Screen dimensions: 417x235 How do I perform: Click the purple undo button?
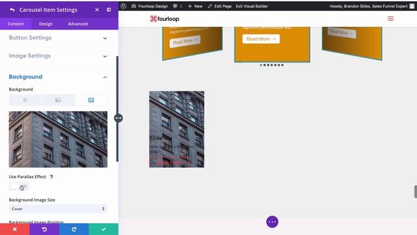(x=44, y=229)
